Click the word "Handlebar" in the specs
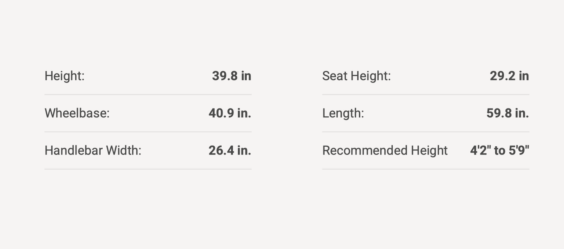Viewport: 564px width, 249px height. [73, 151]
